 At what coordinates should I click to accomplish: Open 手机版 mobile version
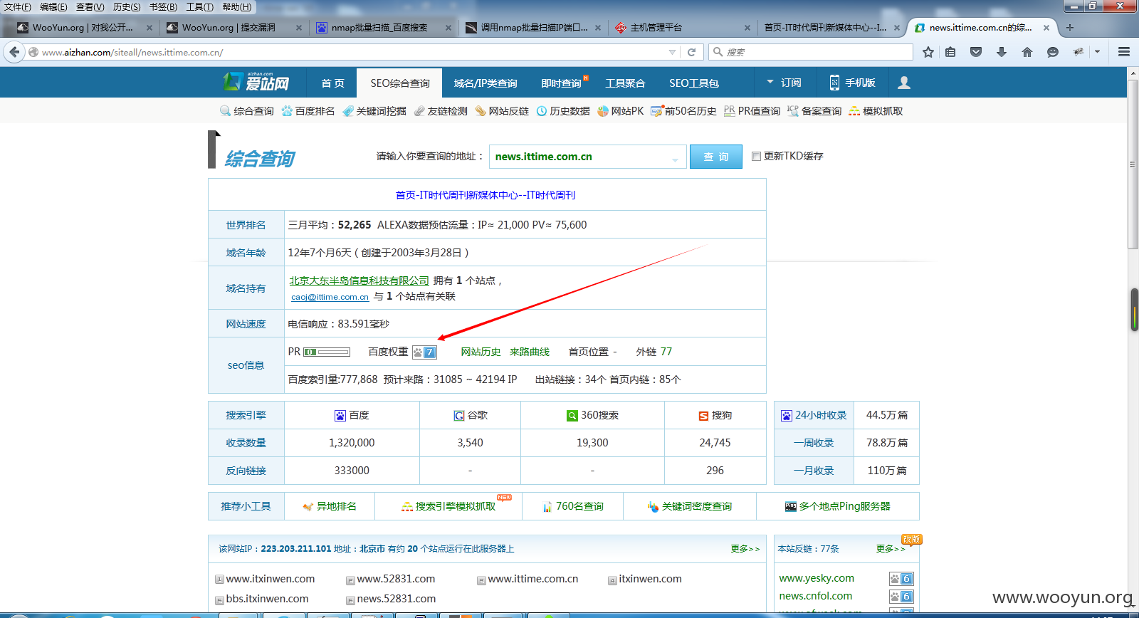852,83
